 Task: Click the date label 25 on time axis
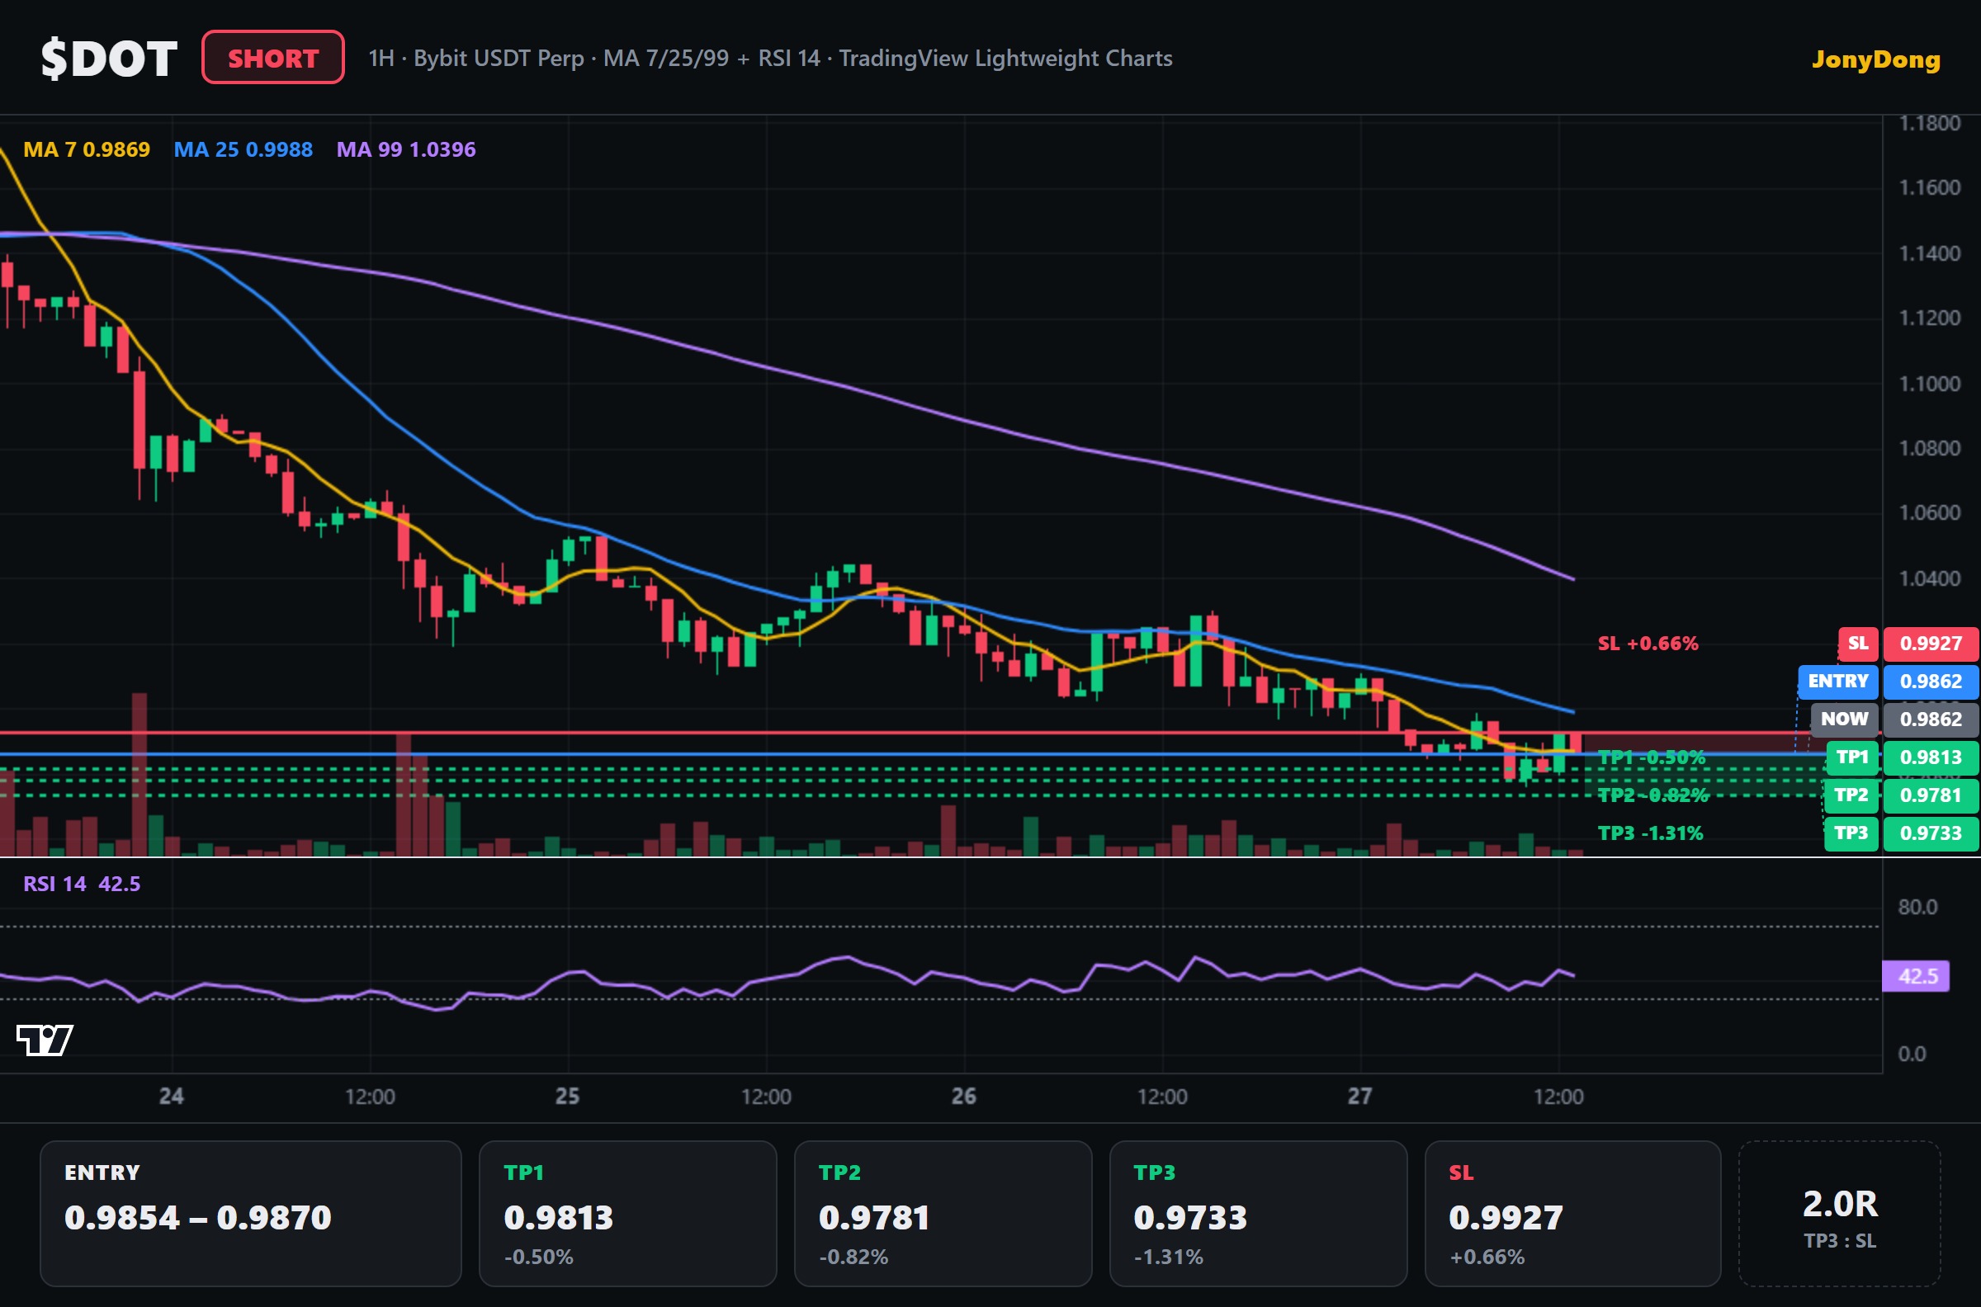point(568,1095)
